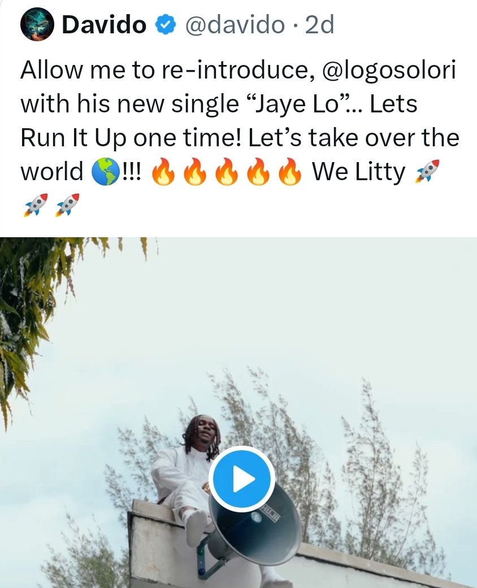Viewport: 477px width, 588px height.
Task: Click the '2d' post timestamp
Action: pos(319,25)
